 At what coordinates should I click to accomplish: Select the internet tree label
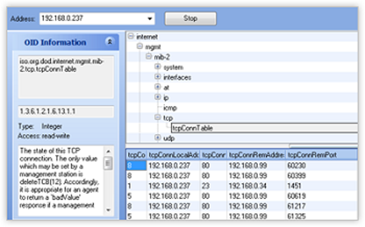tap(147, 36)
